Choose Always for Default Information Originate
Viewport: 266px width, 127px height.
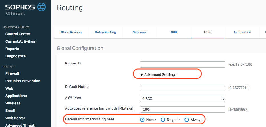187,120
